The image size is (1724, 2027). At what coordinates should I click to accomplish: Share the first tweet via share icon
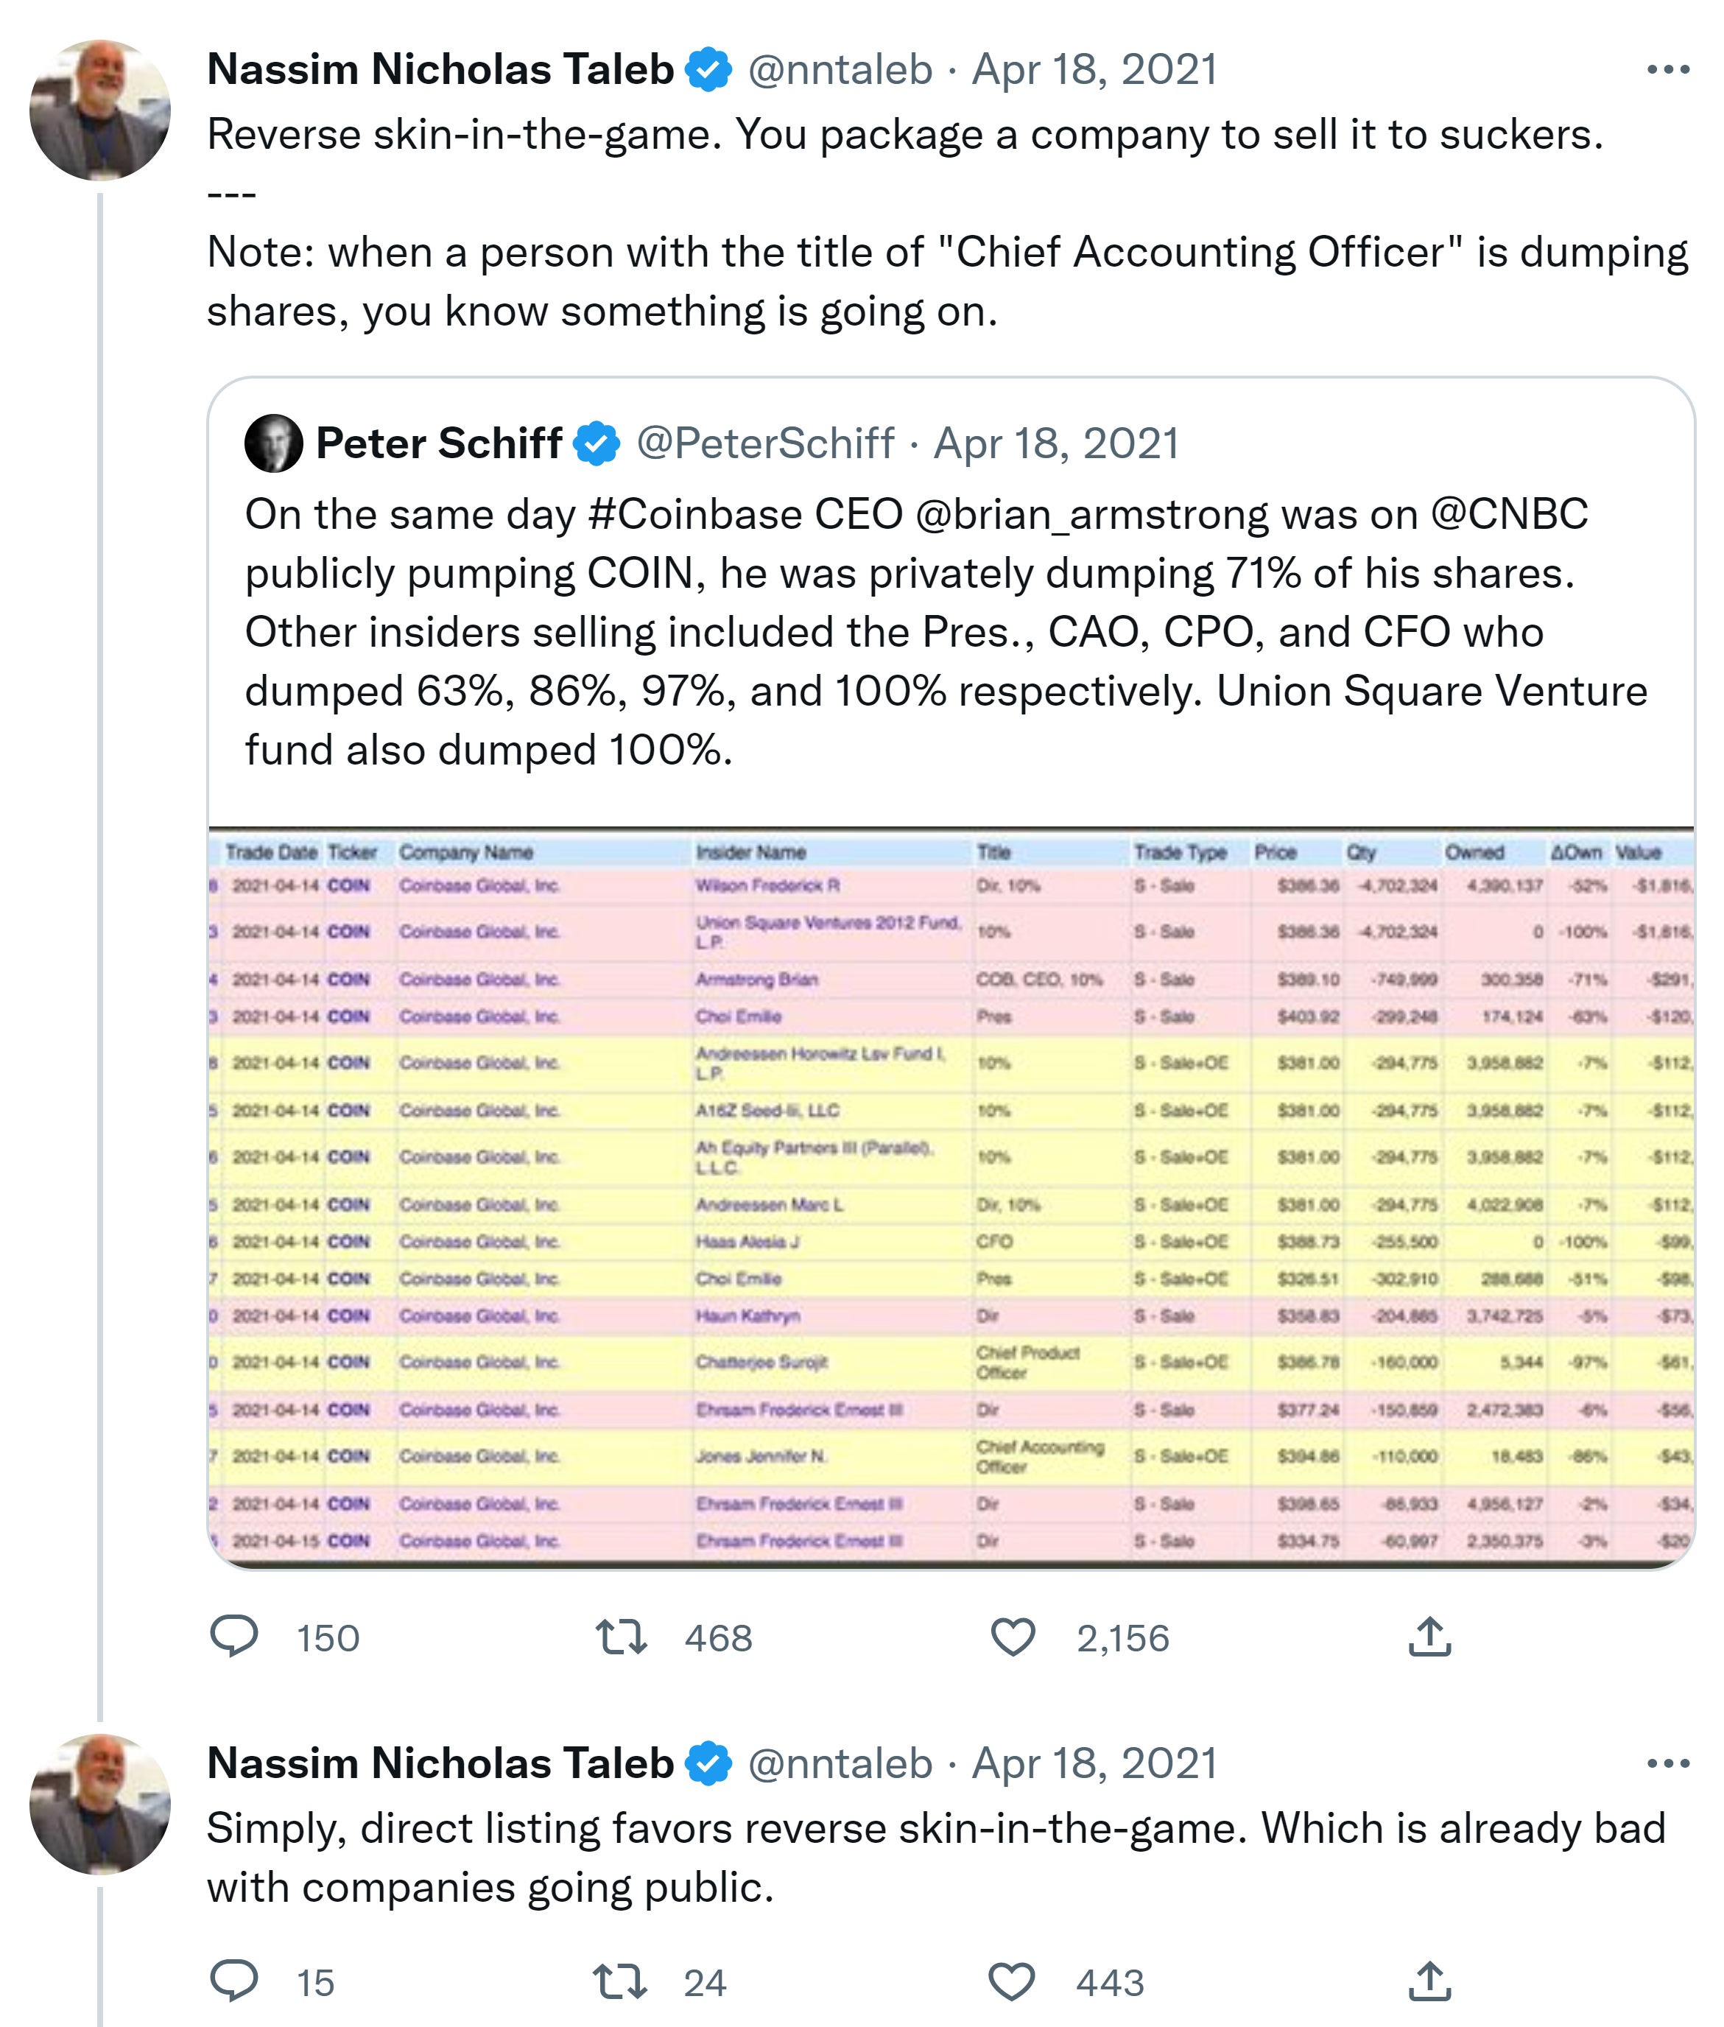[1430, 1636]
